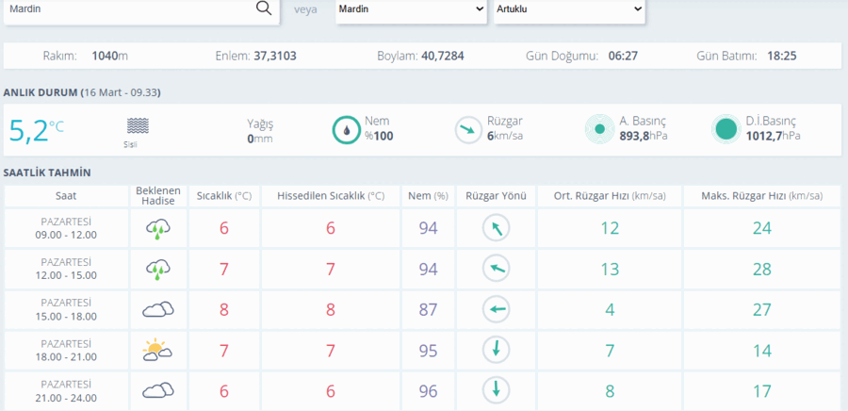Click wind direction arrow for 12.00 - 15.00
The image size is (848, 411).
496,269
